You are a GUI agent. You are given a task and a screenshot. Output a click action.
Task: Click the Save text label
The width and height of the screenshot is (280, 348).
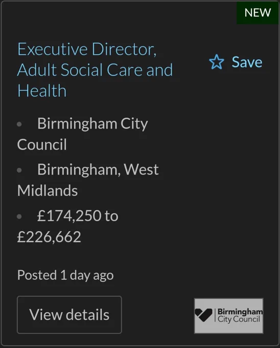tap(247, 62)
